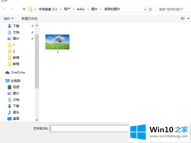Open 视频 under 此电脑
191x143 pixels.
click(x=16, y=87)
